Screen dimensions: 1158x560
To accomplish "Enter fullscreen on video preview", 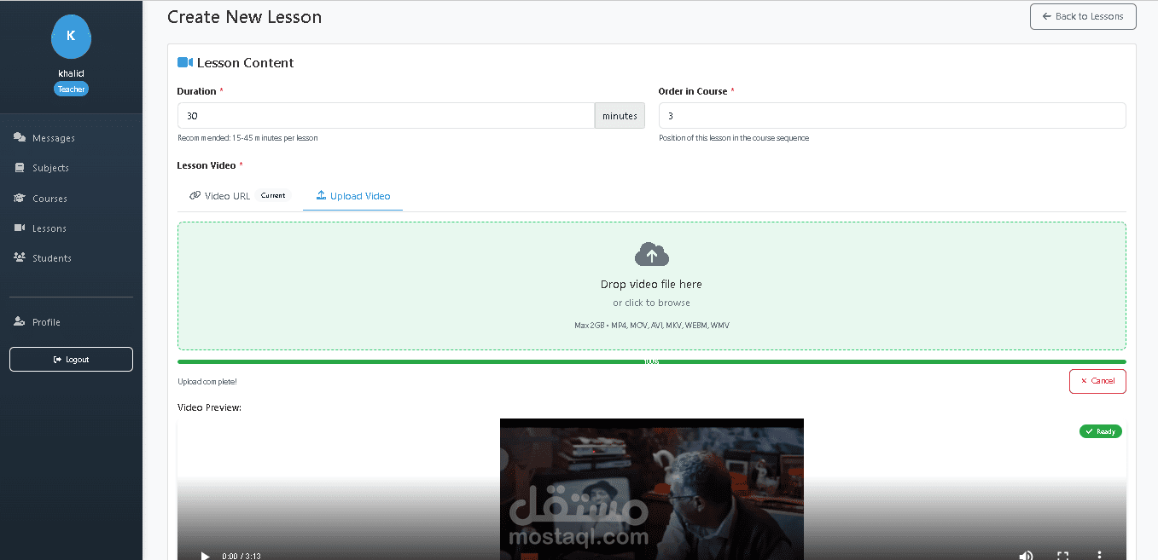I will [x=1063, y=556].
